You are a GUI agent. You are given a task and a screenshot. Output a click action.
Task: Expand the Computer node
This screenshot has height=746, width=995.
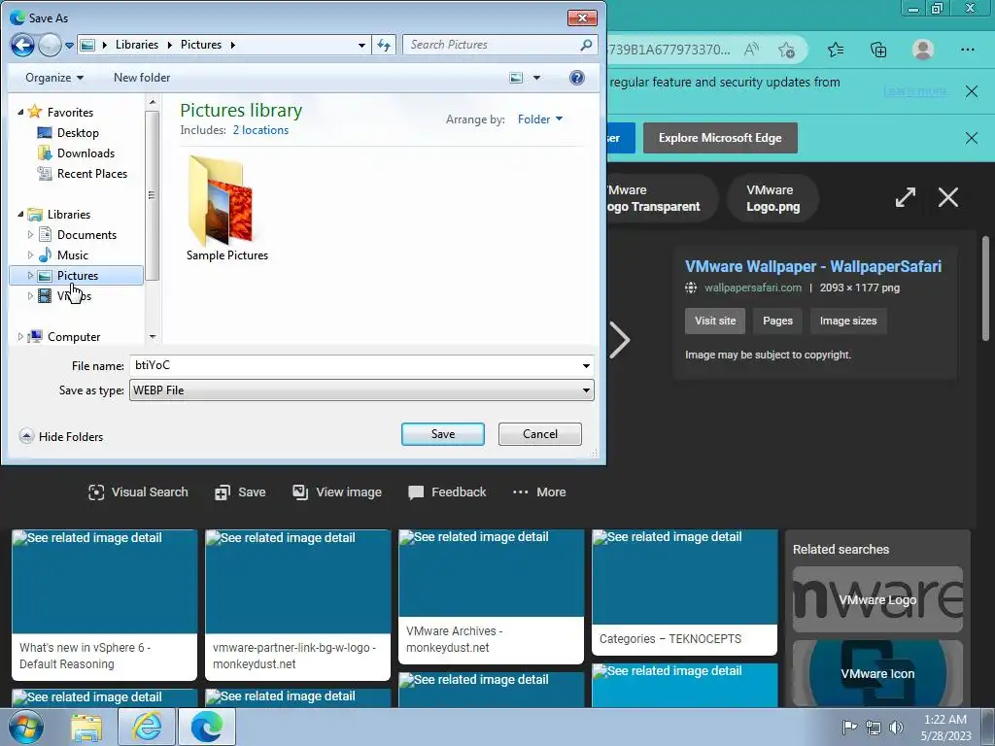pos(20,337)
